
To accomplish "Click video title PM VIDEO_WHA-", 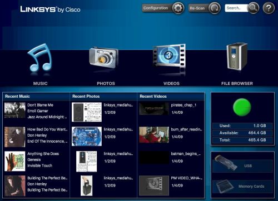I will 187,178.
